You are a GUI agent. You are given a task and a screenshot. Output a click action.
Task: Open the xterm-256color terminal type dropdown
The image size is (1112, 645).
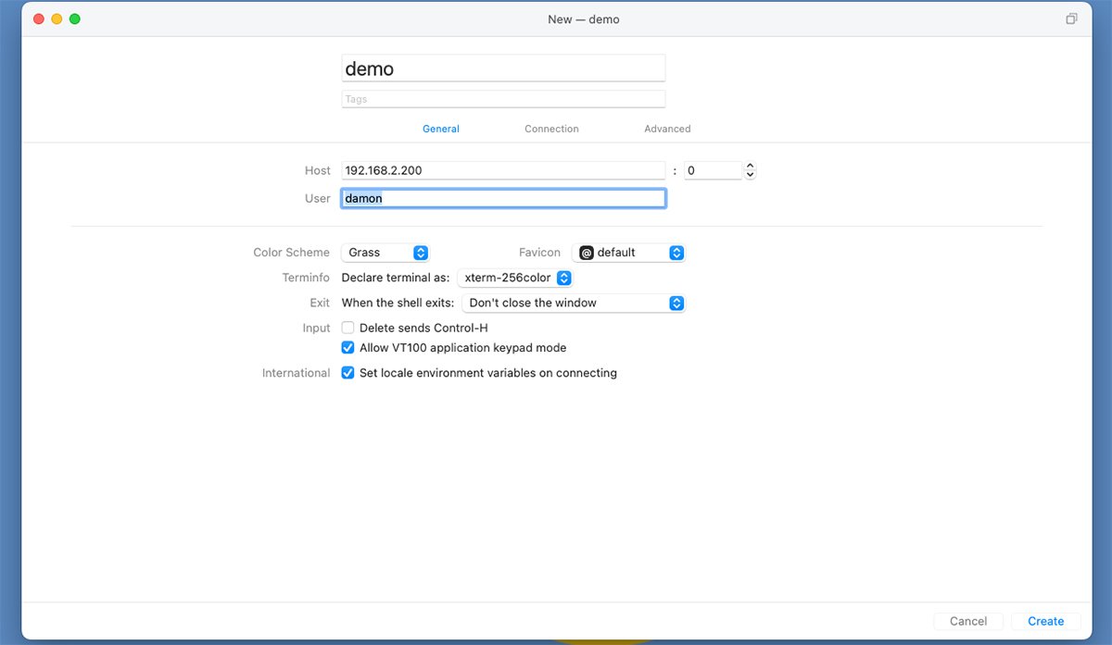[515, 278]
